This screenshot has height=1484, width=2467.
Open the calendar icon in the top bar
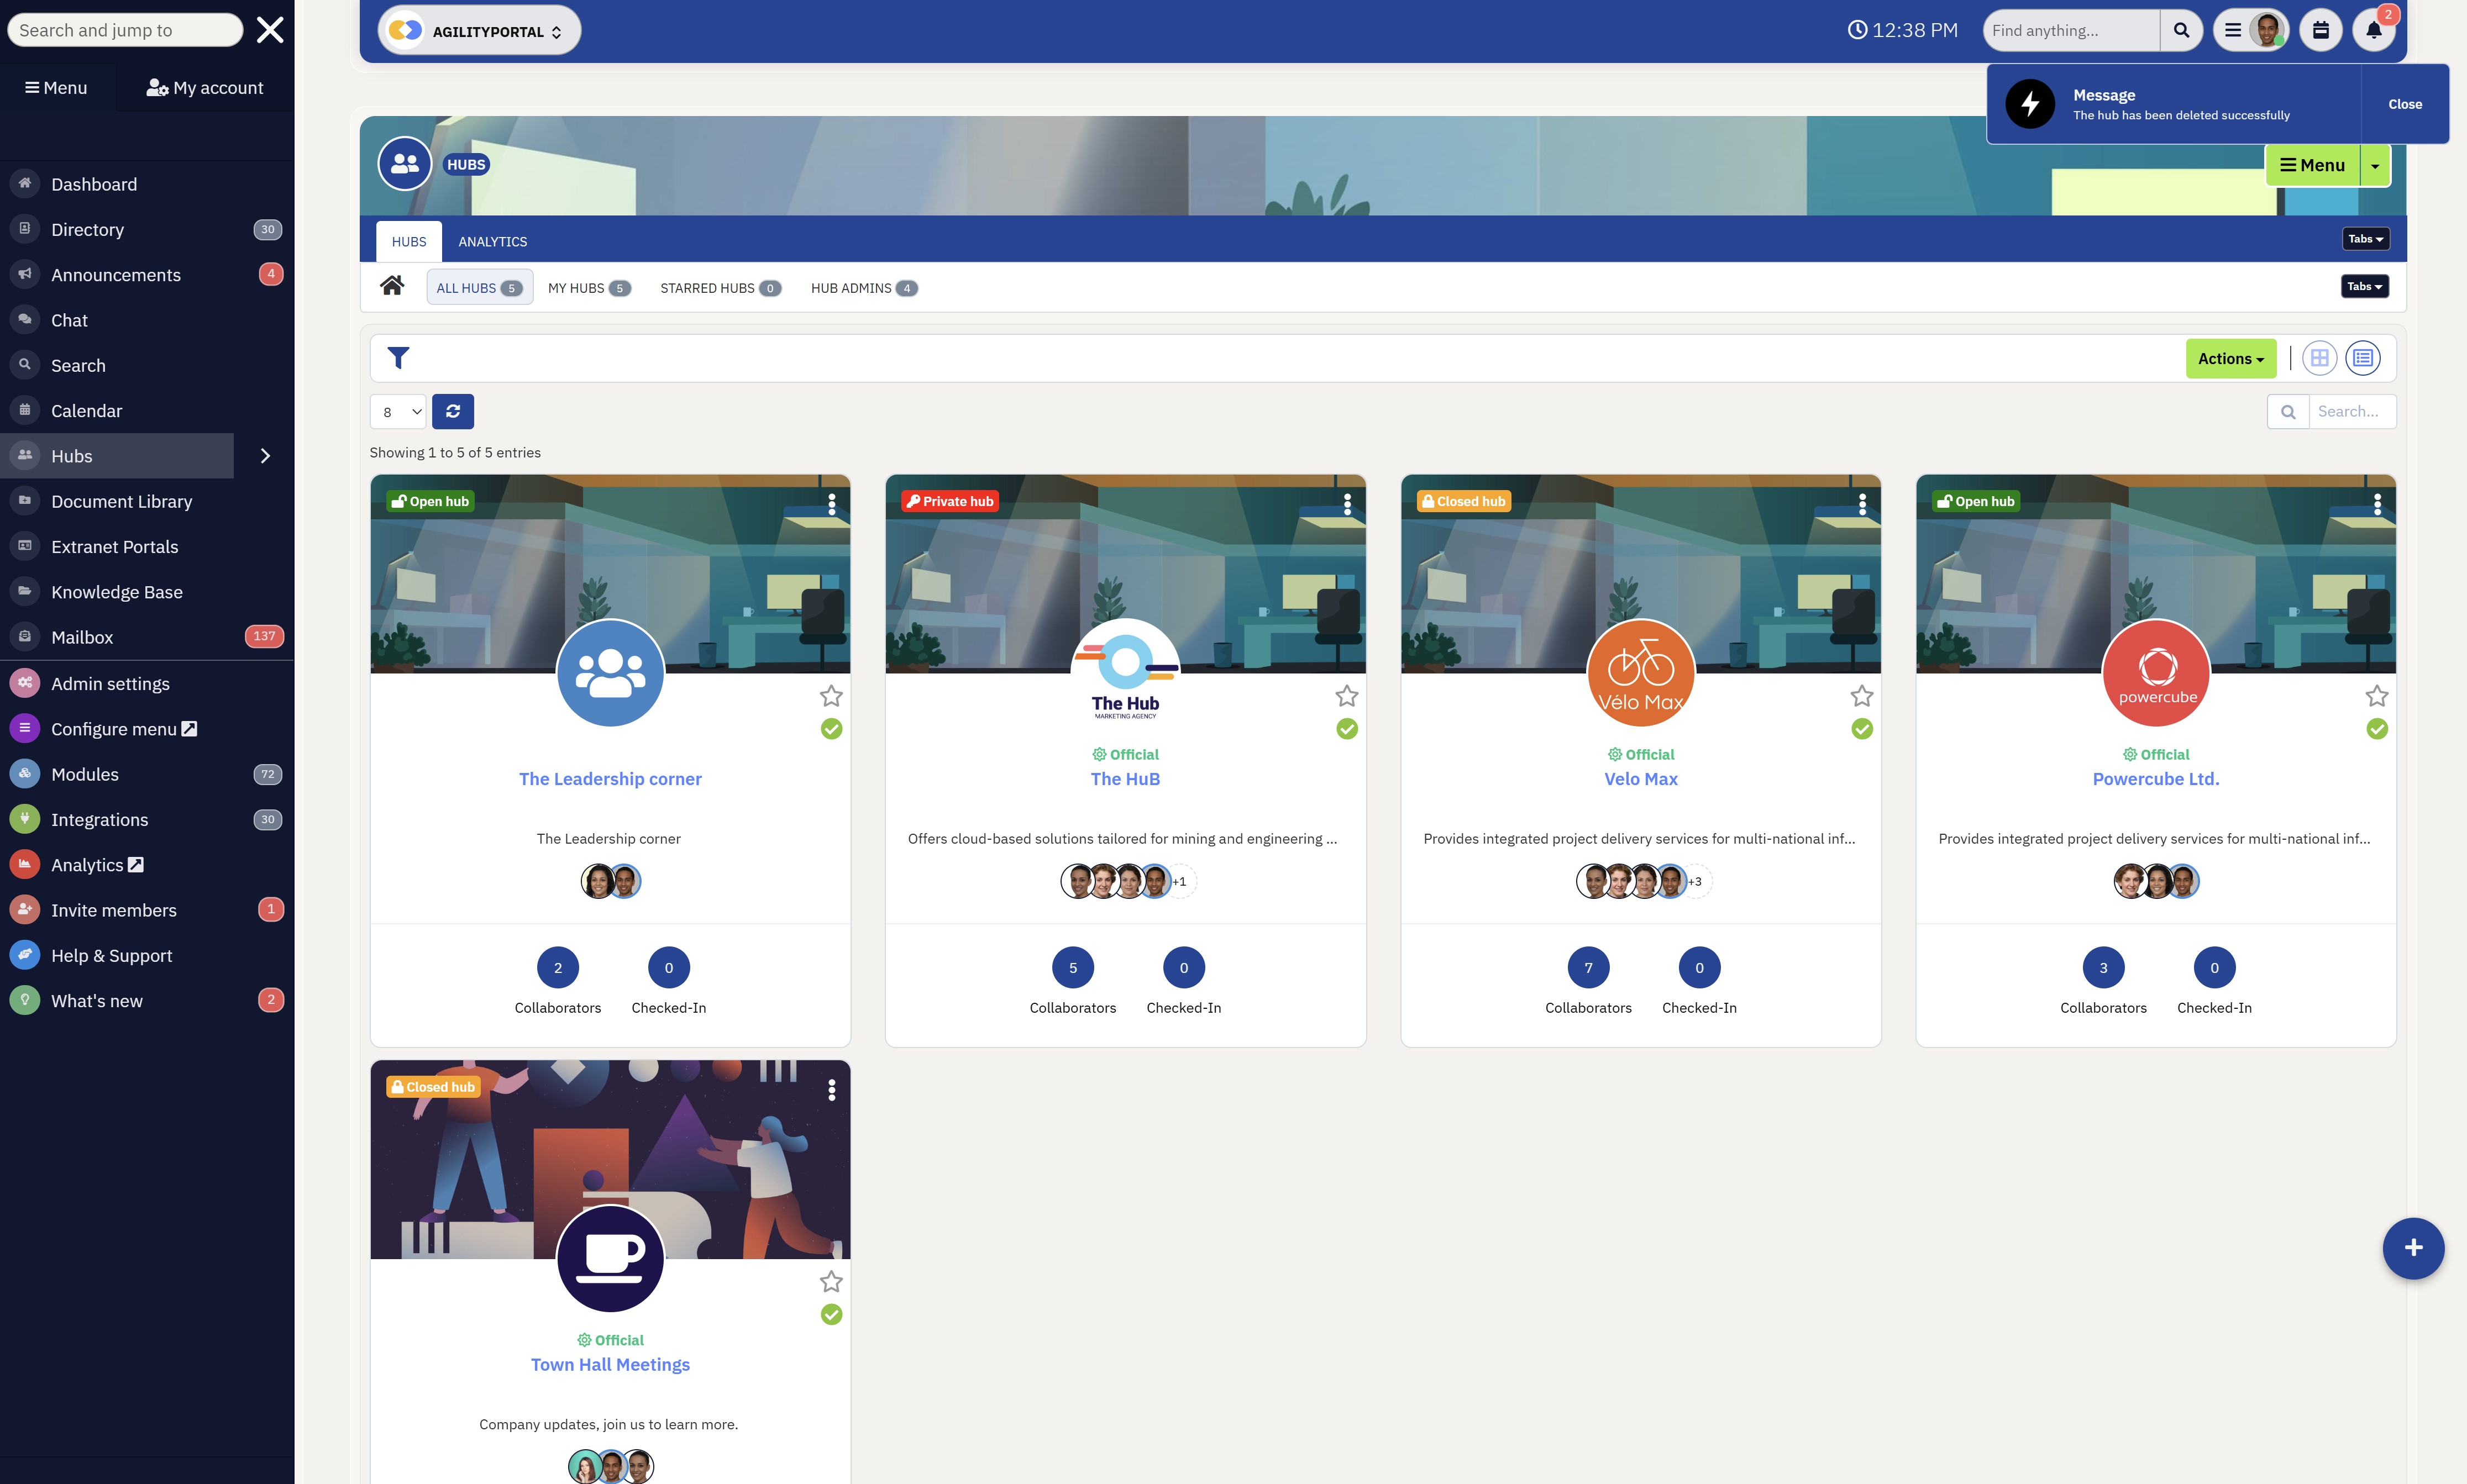point(2321,30)
